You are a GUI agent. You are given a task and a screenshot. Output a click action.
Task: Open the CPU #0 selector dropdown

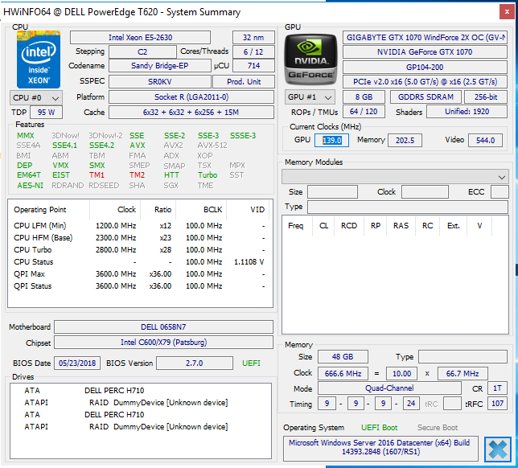[x=35, y=97]
